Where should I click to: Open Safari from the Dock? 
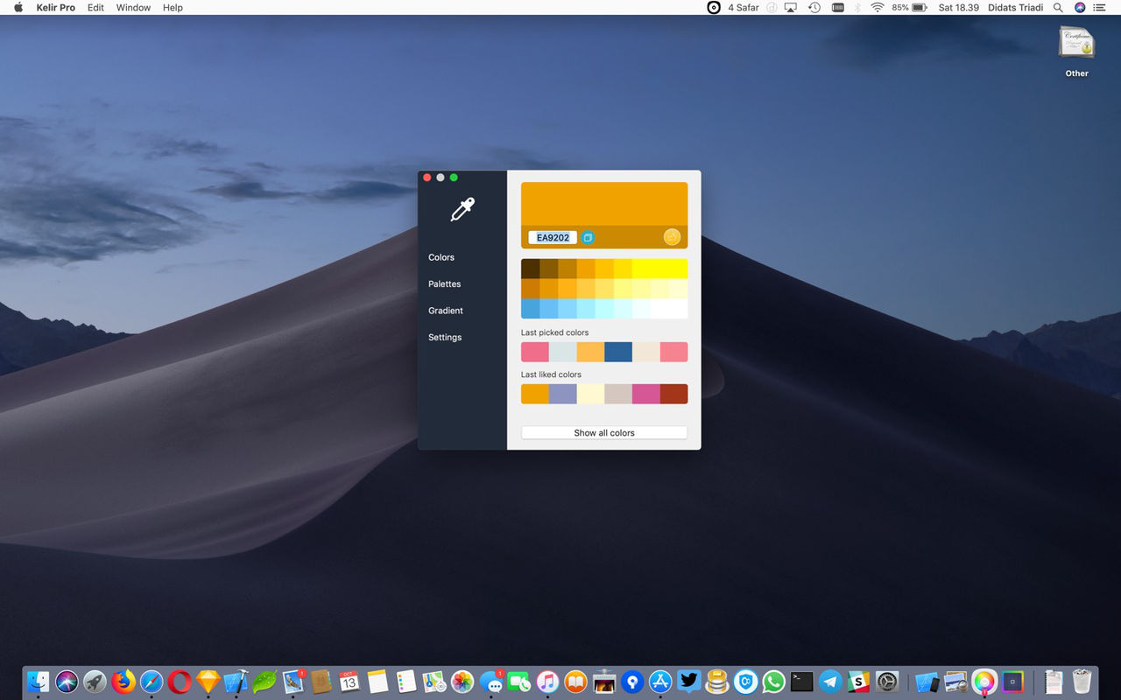click(x=152, y=682)
